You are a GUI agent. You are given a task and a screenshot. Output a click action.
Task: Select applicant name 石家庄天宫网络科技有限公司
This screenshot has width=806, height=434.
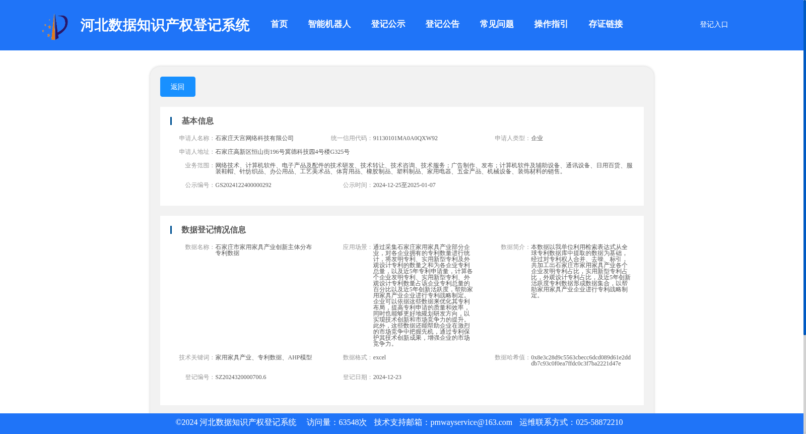point(254,138)
